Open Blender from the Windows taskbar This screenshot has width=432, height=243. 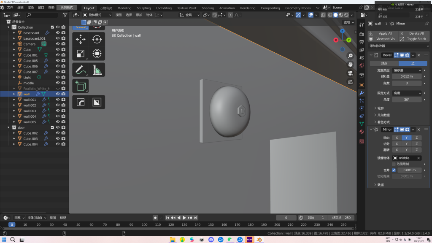coord(259,240)
